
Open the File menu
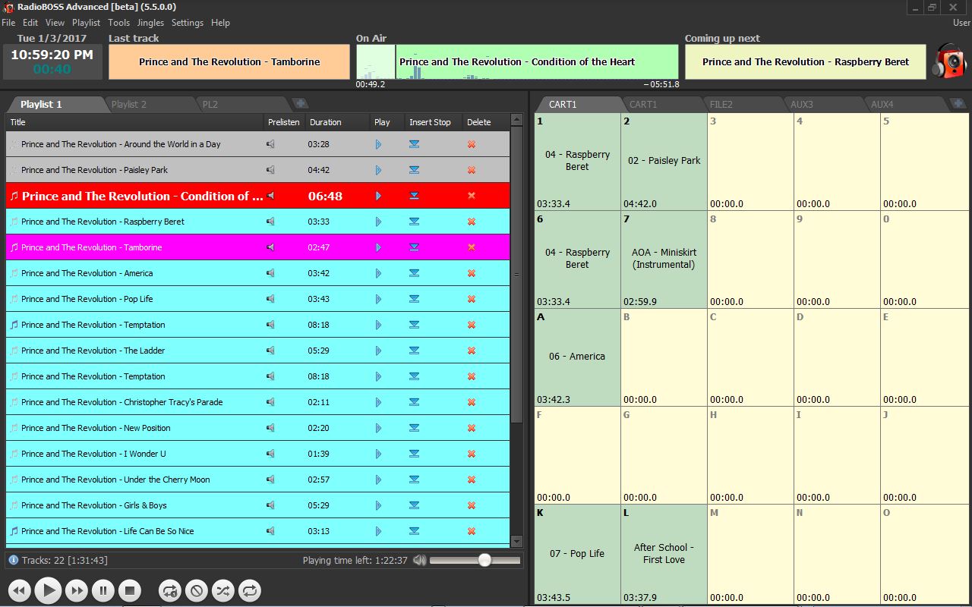click(x=8, y=23)
